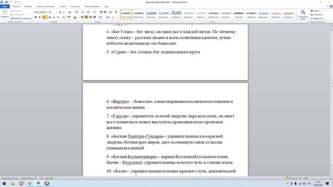Switch to the References (Ссылки) tab
Screen dimensions: 333x187
coord(62,7)
